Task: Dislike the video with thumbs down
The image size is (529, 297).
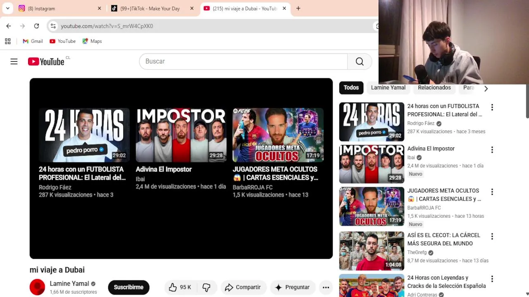Action: click(x=206, y=288)
